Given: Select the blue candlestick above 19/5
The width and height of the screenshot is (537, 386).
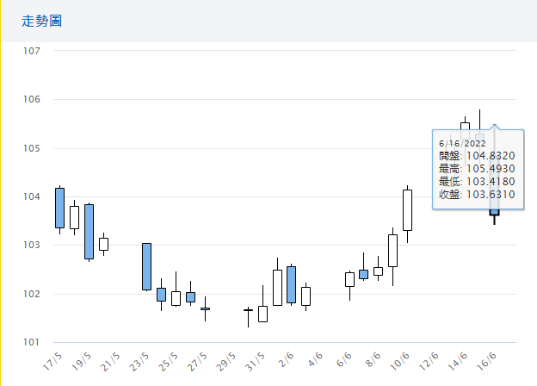Looking at the screenshot, I should click(89, 231).
